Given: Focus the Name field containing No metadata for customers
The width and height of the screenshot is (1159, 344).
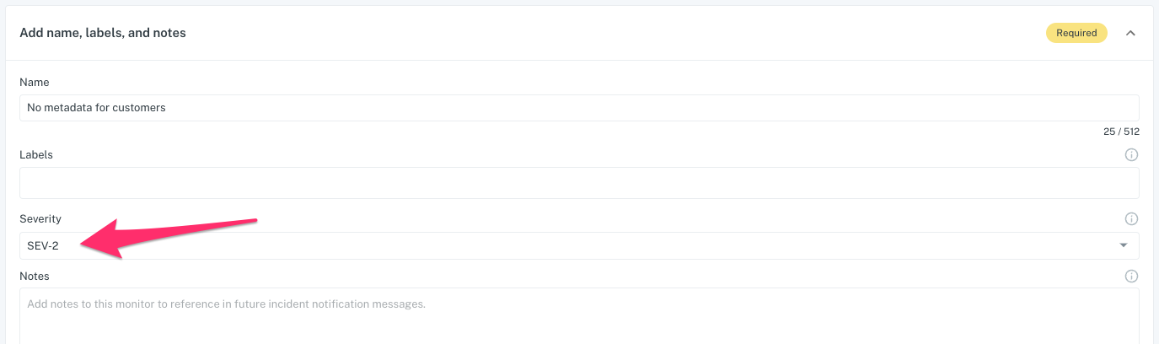Looking at the screenshot, I should click(x=579, y=108).
